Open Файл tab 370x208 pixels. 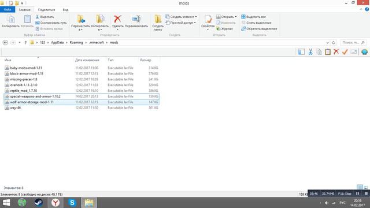click(8, 10)
